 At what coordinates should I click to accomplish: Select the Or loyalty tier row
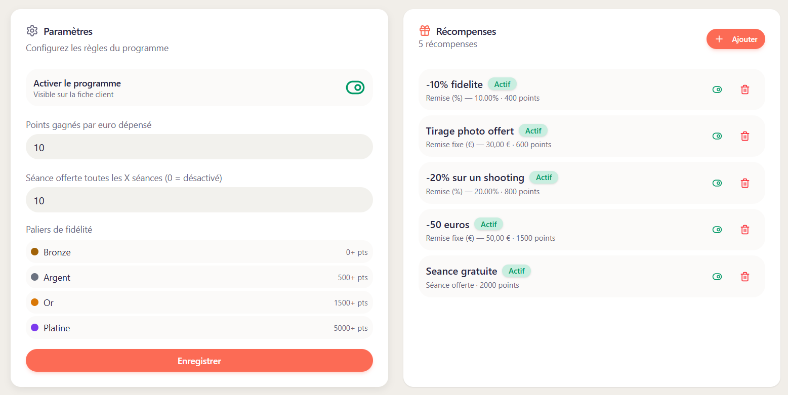coord(199,302)
